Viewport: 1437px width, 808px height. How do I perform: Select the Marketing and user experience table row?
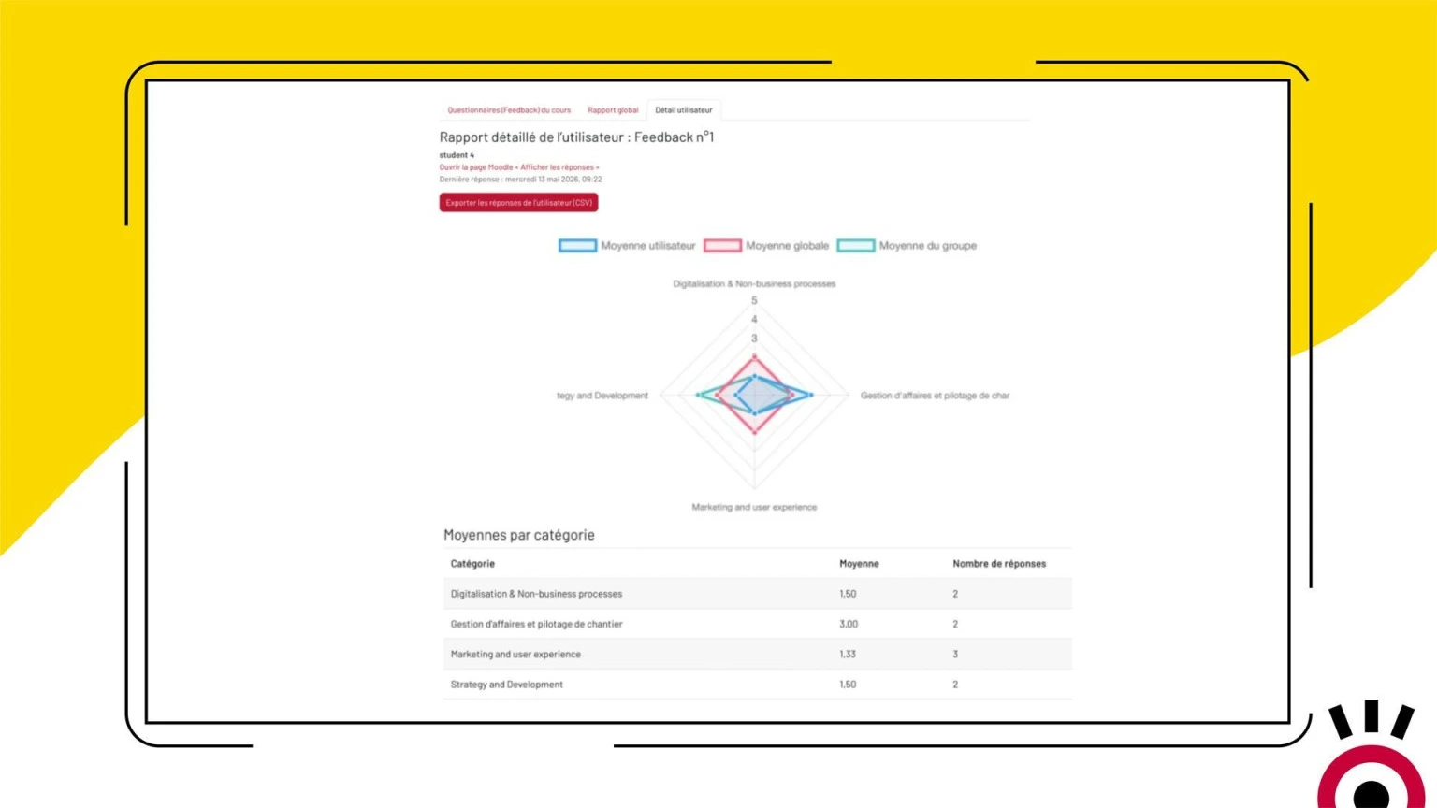coord(758,655)
